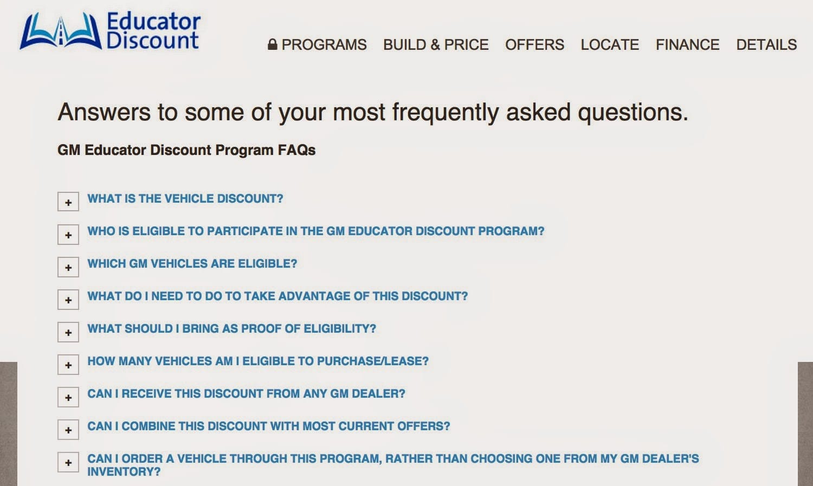Open the Finance page
Screen dimensions: 813x486
687,44
